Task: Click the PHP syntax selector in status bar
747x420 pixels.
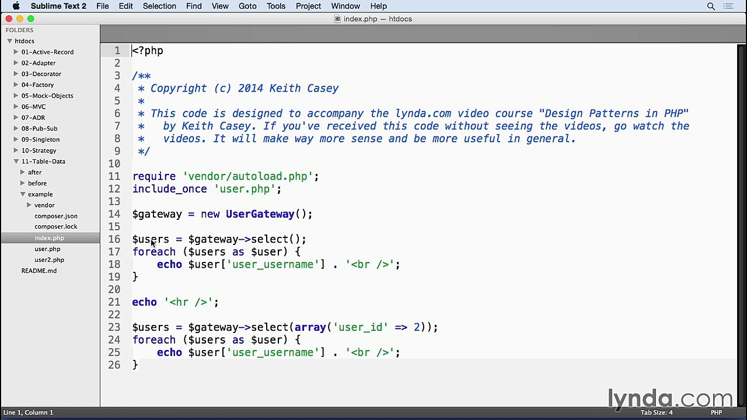Action: pos(716,412)
